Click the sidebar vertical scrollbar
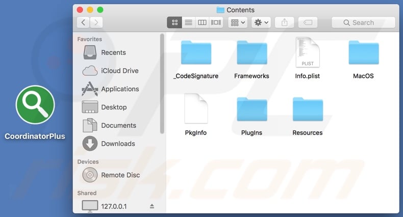The width and height of the screenshot is (403, 217). click(162, 84)
